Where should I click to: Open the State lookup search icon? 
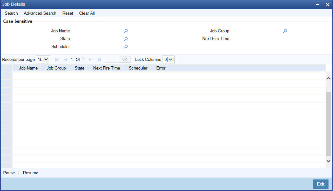(x=126, y=39)
